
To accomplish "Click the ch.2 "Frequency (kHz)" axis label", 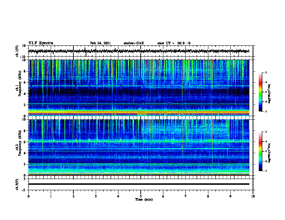I will (x=20, y=143).
